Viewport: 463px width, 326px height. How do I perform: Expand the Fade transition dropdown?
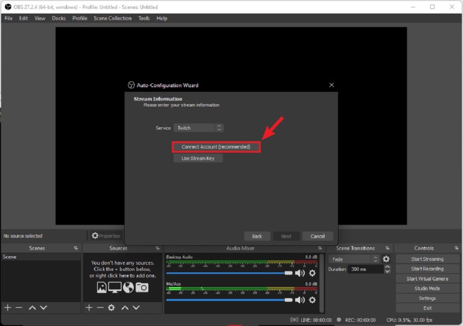[x=354, y=259]
